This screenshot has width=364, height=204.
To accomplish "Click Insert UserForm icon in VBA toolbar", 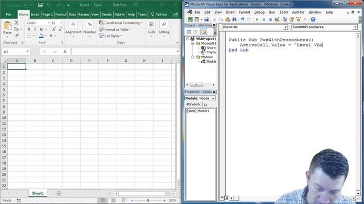I will point(197,19).
